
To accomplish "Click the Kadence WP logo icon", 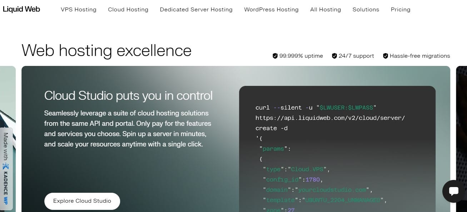I will (x=6, y=166).
